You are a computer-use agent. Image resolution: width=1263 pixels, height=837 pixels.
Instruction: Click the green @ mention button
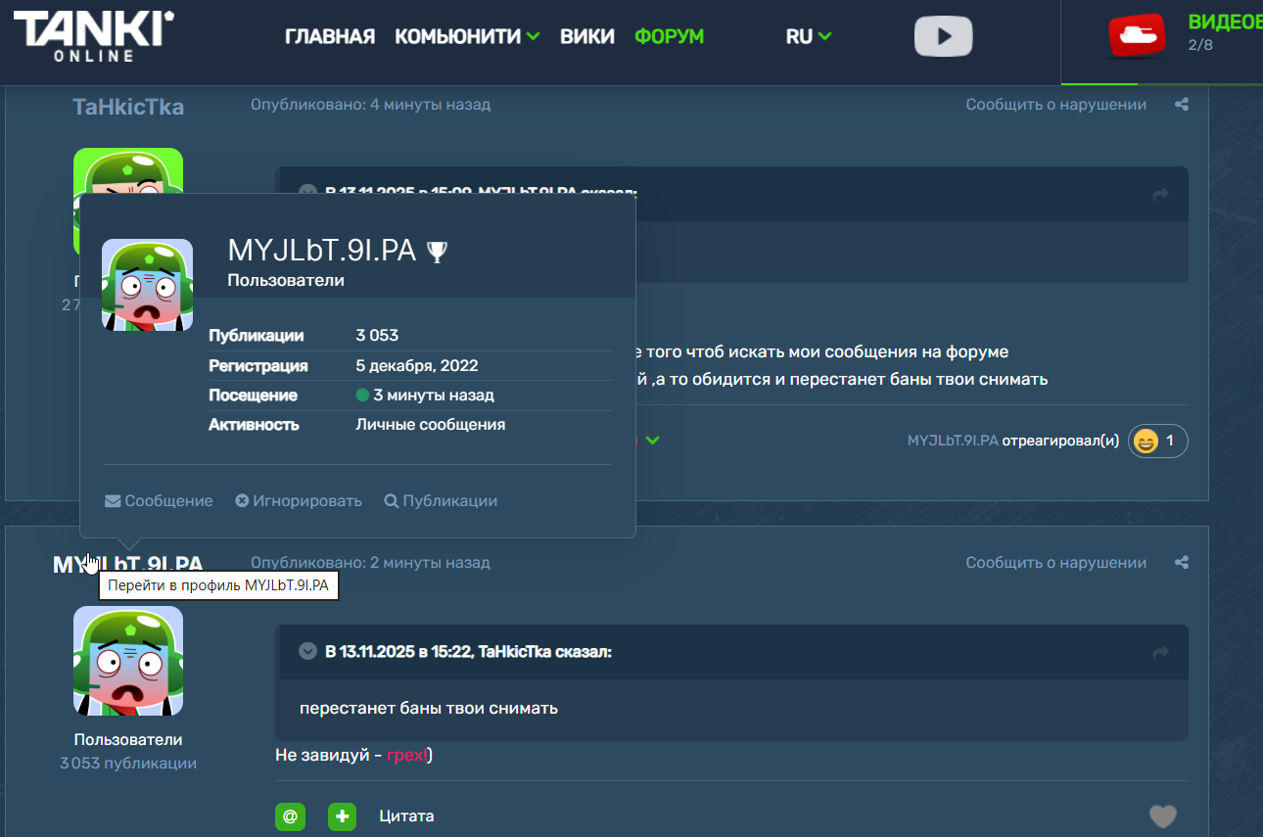click(290, 816)
